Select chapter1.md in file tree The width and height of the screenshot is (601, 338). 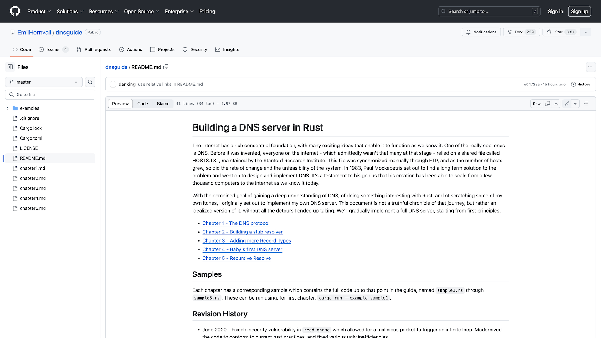(x=50, y=168)
